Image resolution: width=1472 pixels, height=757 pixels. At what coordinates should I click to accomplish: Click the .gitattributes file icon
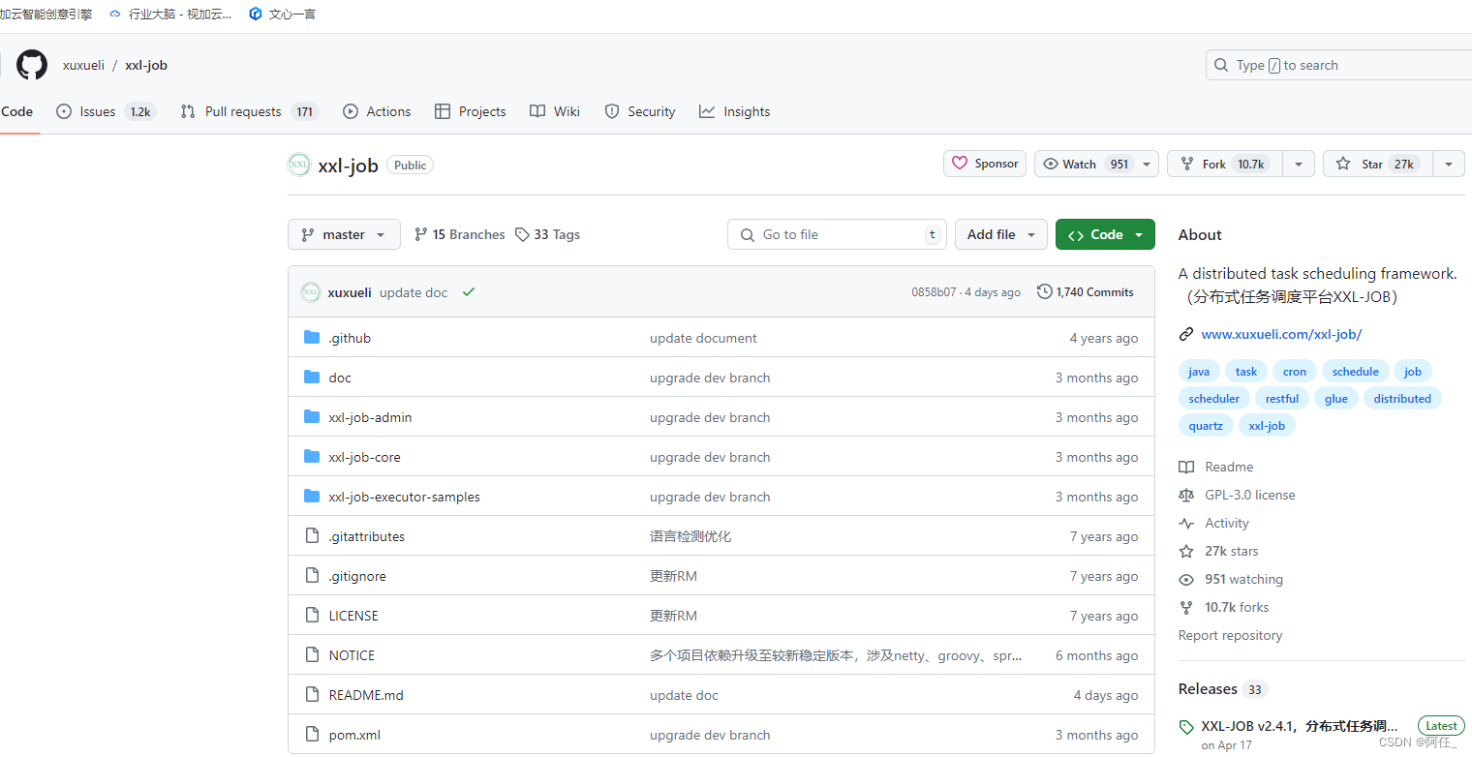click(x=312, y=536)
